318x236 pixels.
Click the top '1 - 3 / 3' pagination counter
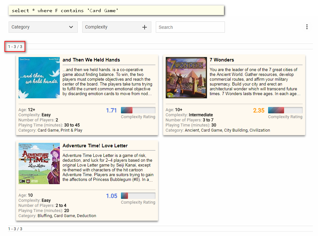(x=15, y=47)
